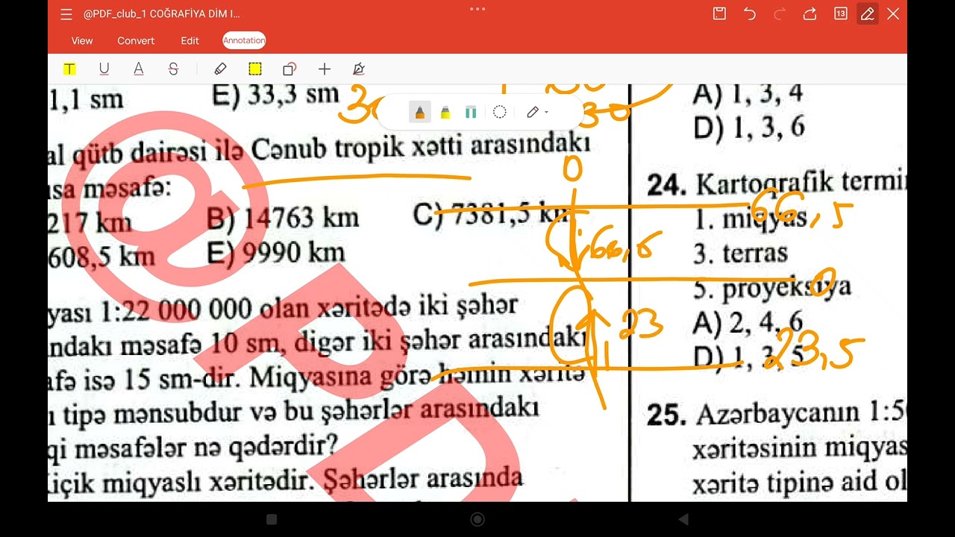Click answer 'E) 33,3 sm'
The height and width of the screenshot is (537, 955).
click(275, 95)
